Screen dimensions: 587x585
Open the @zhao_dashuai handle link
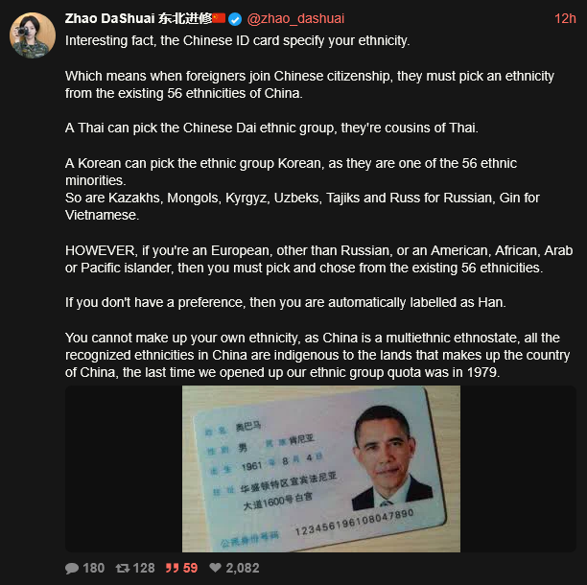(295, 18)
